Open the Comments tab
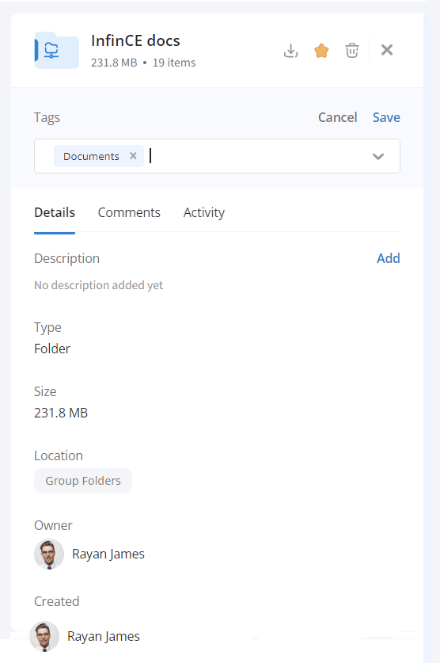The image size is (440, 663). (129, 212)
